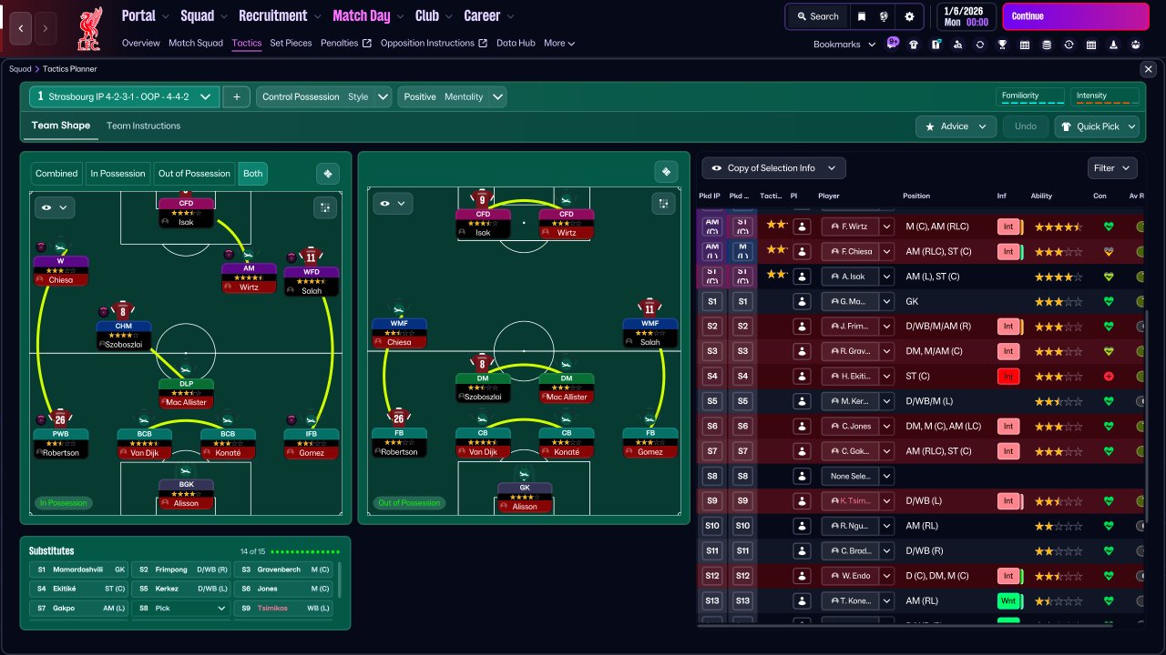Viewport: 1166px width, 655px height.
Task: Open the 9+ messages inbox icon
Action: click(893, 43)
